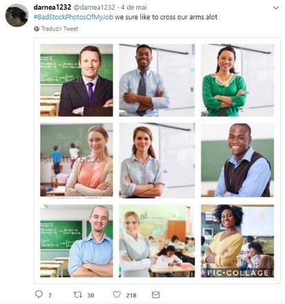285x304 pixels.
Task: Click the reply speech bubble icon
Action: point(39,294)
